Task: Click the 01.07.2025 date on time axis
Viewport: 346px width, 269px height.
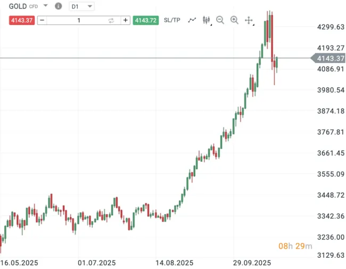Action: (x=96, y=263)
